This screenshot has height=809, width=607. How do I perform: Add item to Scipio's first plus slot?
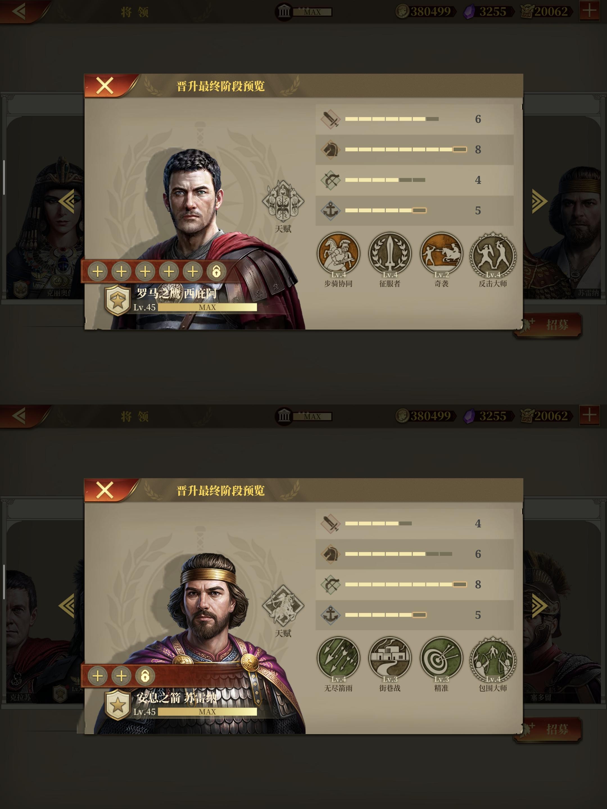pyautogui.click(x=97, y=271)
